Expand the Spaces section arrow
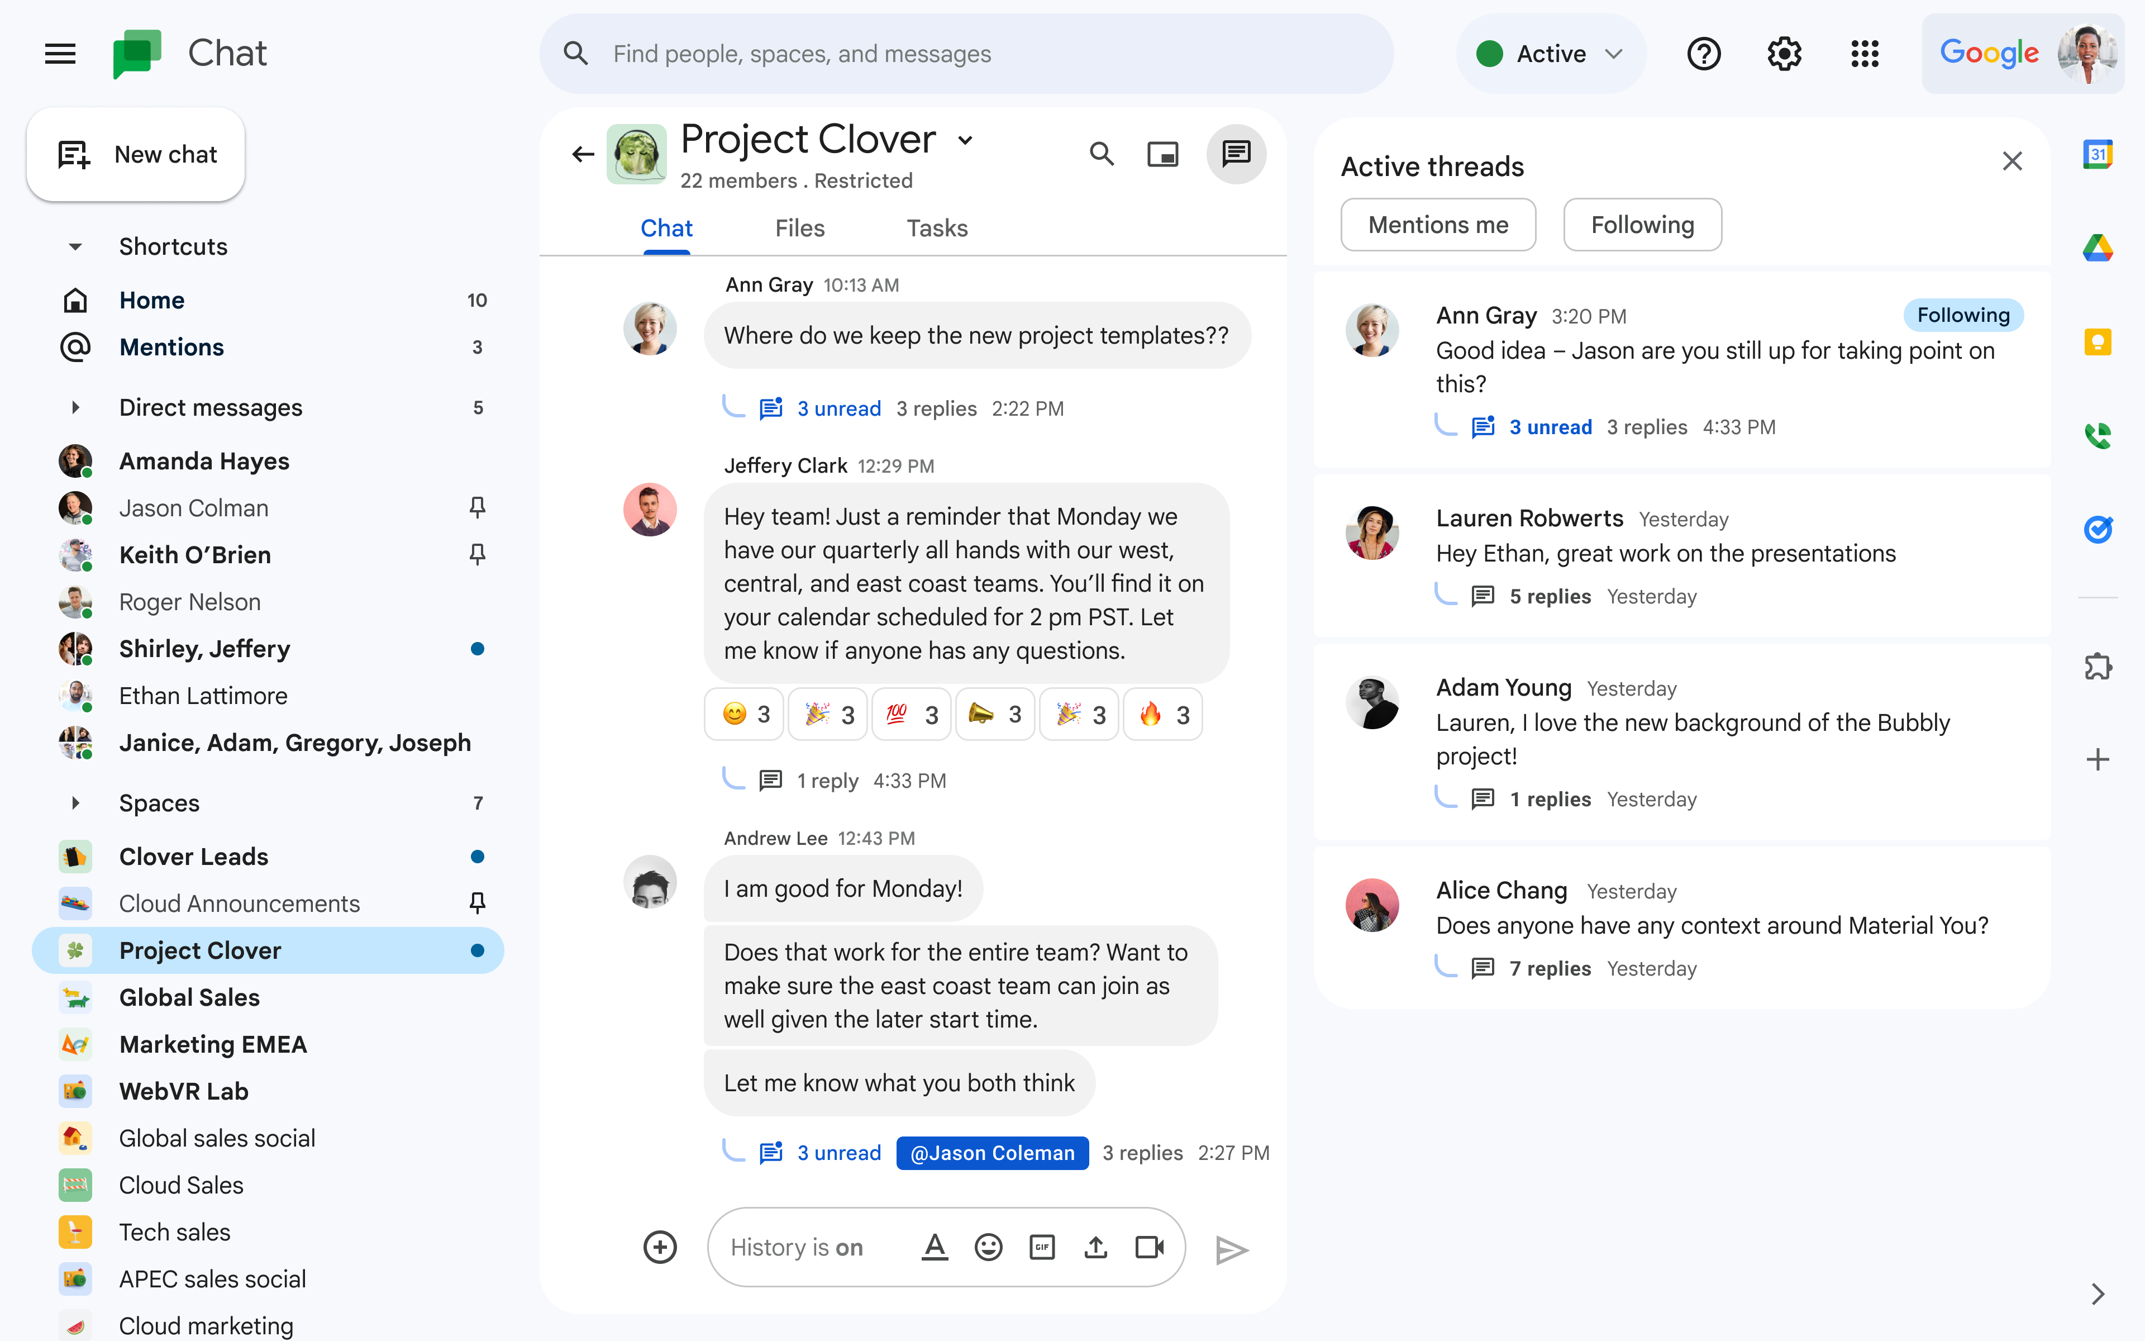 point(74,802)
